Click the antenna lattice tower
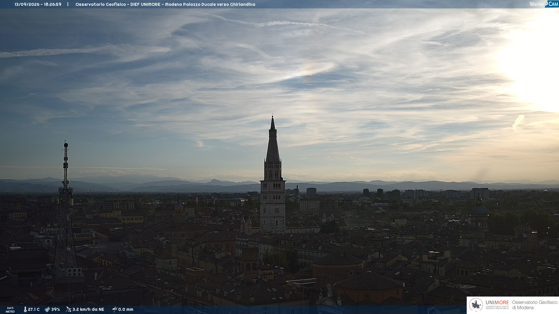Image resolution: width=559 pixels, height=314 pixels. pyautogui.click(x=66, y=209)
